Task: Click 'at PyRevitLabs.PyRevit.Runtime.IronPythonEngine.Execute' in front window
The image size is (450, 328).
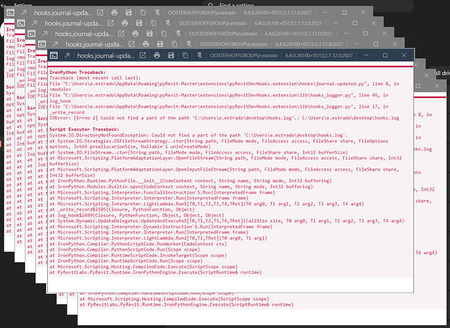Action: pos(155,272)
